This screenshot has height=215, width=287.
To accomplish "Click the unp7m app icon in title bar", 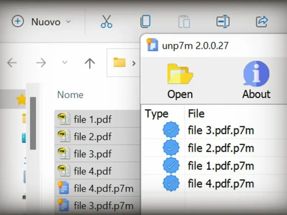I will (152, 44).
